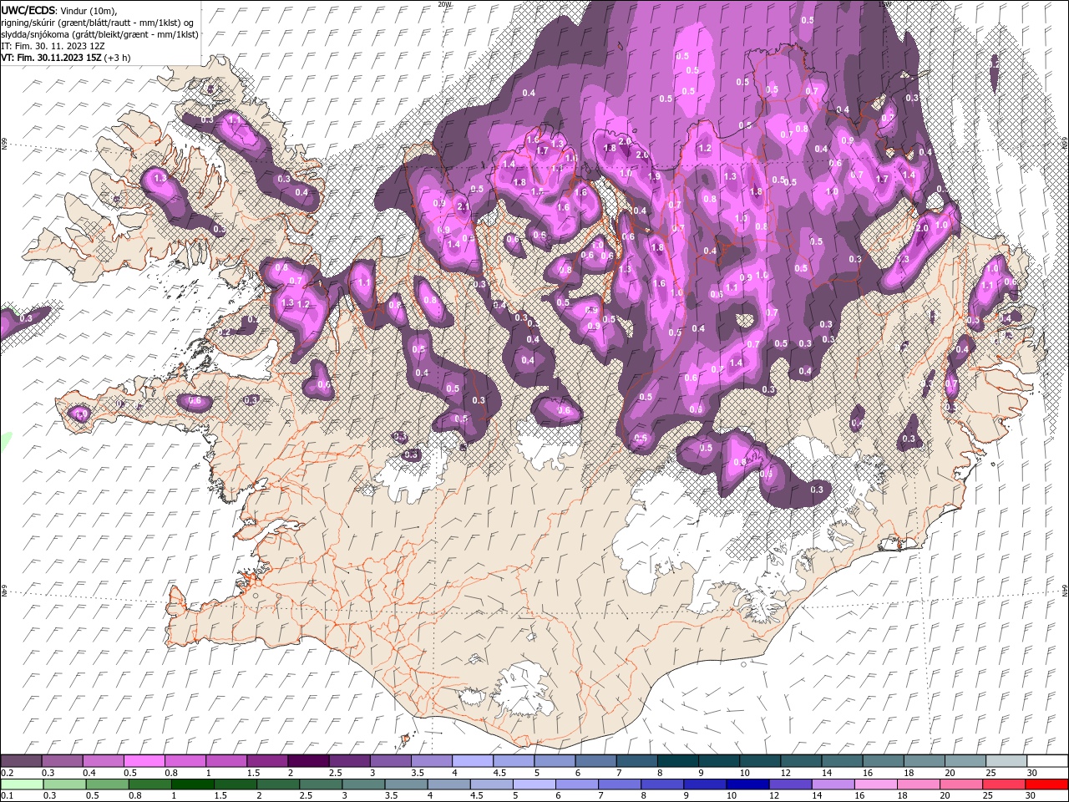The image size is (1069, 802).
Task: Select the dark mauve 0.2 swatch in snow legend
Action: click(21, 761)
